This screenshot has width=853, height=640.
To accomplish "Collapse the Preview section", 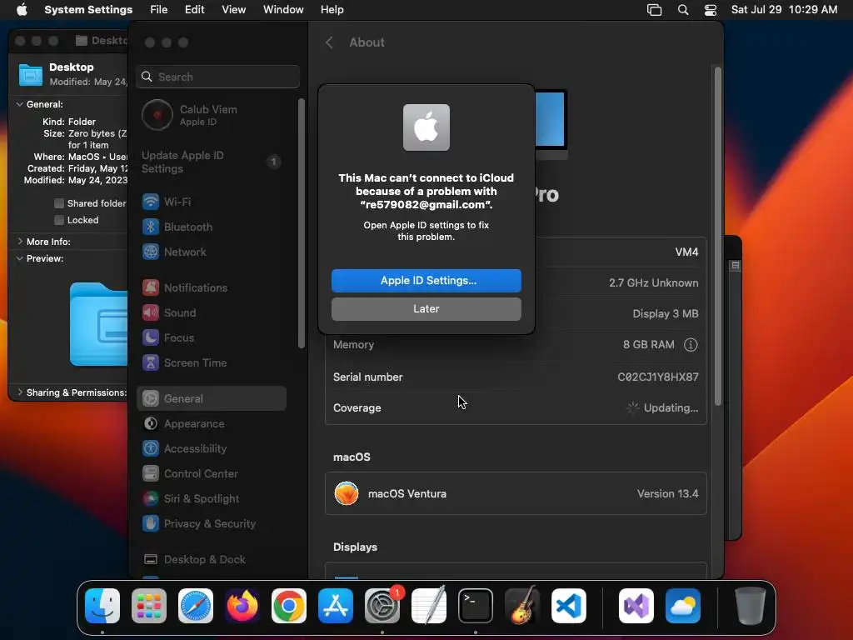I will [20, 258].
